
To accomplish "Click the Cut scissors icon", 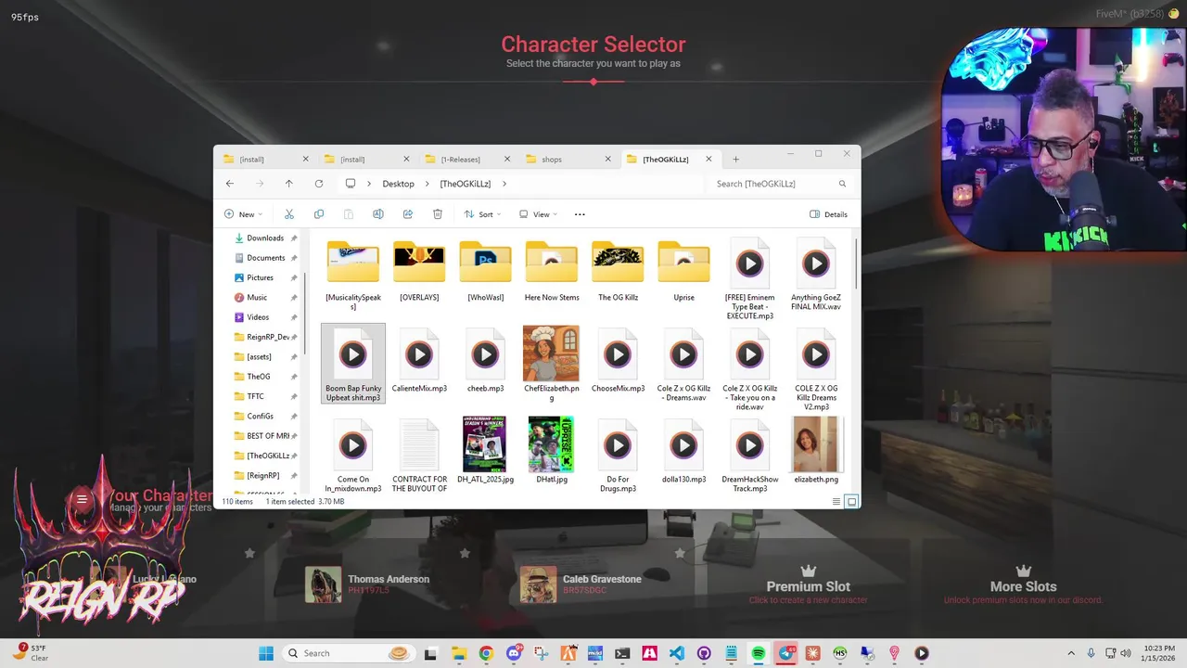I will 289,214.
